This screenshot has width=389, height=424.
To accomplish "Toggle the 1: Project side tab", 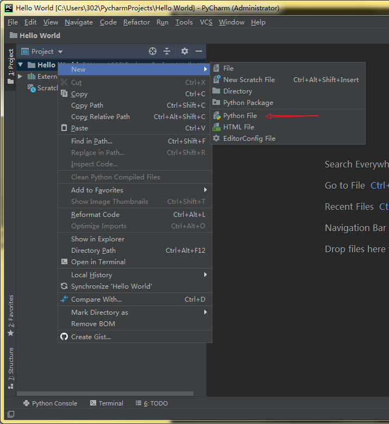I will coord(10,66).
